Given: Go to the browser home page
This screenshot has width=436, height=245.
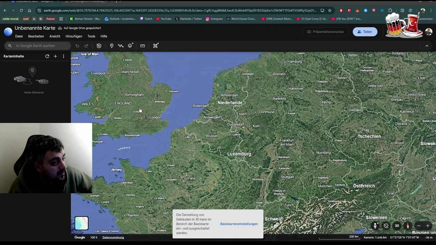Looking at the screenshot, I should point(29,10).
